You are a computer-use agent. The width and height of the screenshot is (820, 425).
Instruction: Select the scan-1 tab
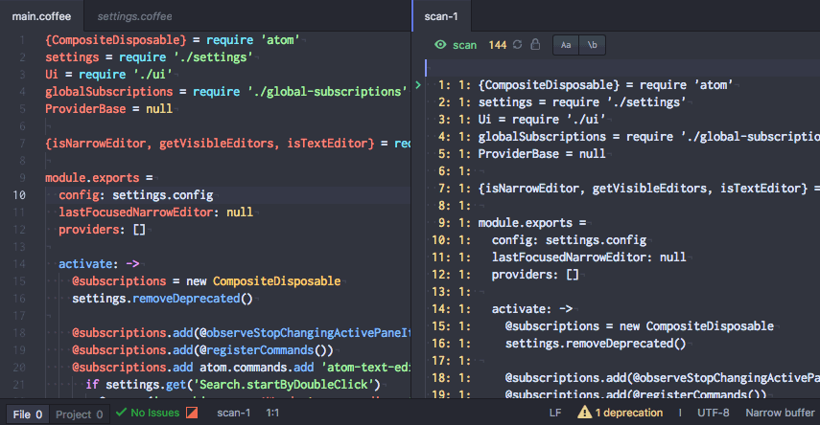[x=441, y=16]
